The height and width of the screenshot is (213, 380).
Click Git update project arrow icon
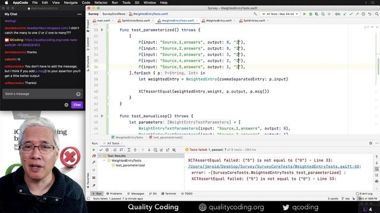(345, 14)
